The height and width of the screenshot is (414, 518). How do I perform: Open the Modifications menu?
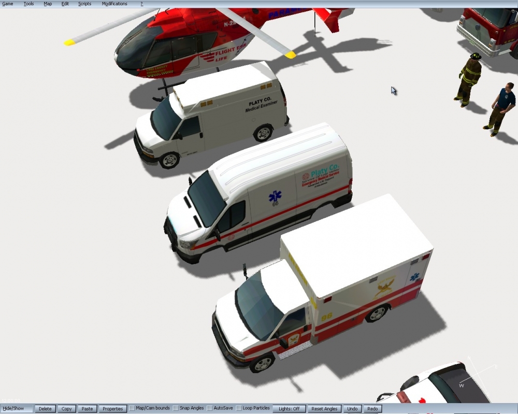(x=114, y=4)
